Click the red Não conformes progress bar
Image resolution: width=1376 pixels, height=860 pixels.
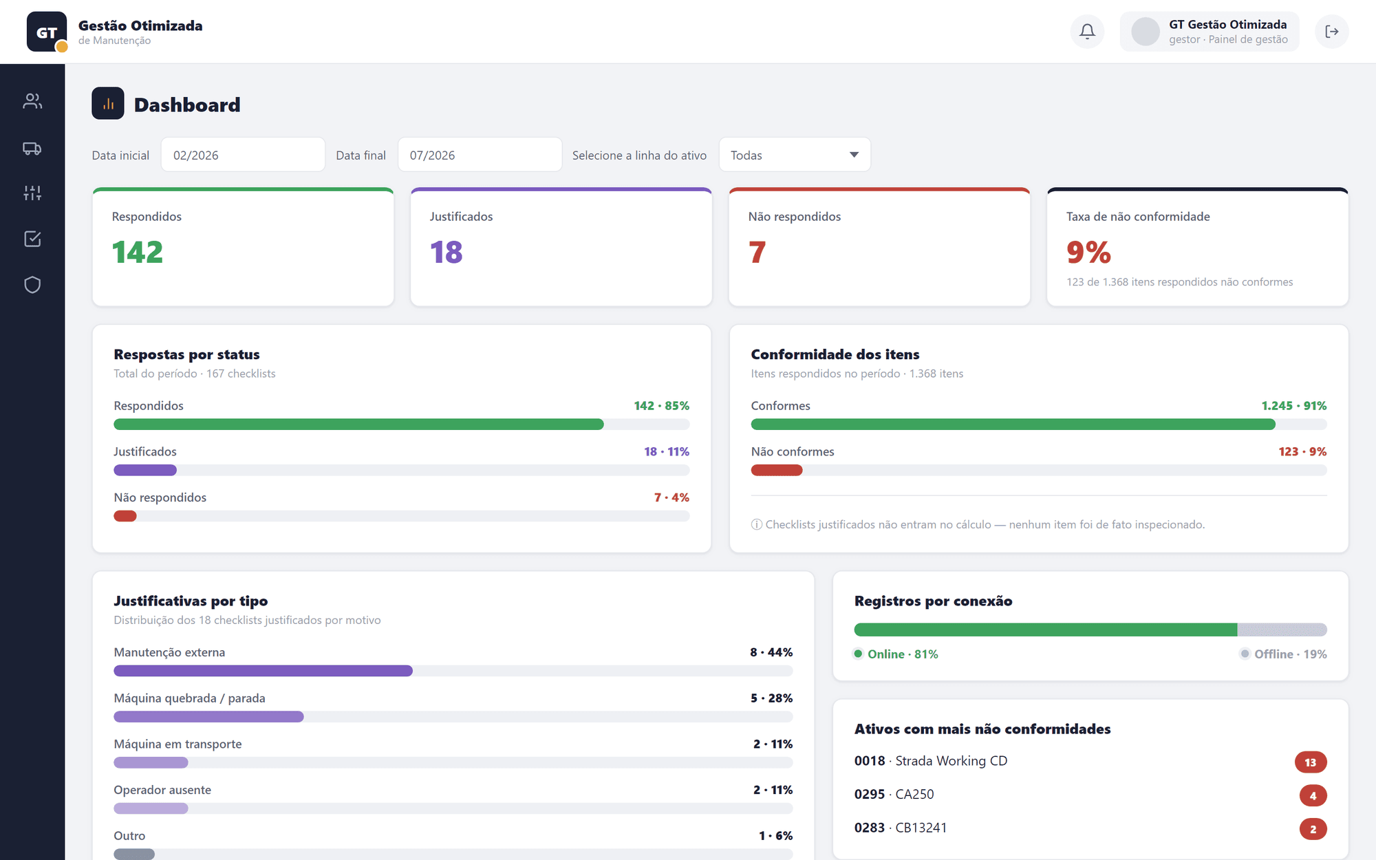(x=777, y=470)
